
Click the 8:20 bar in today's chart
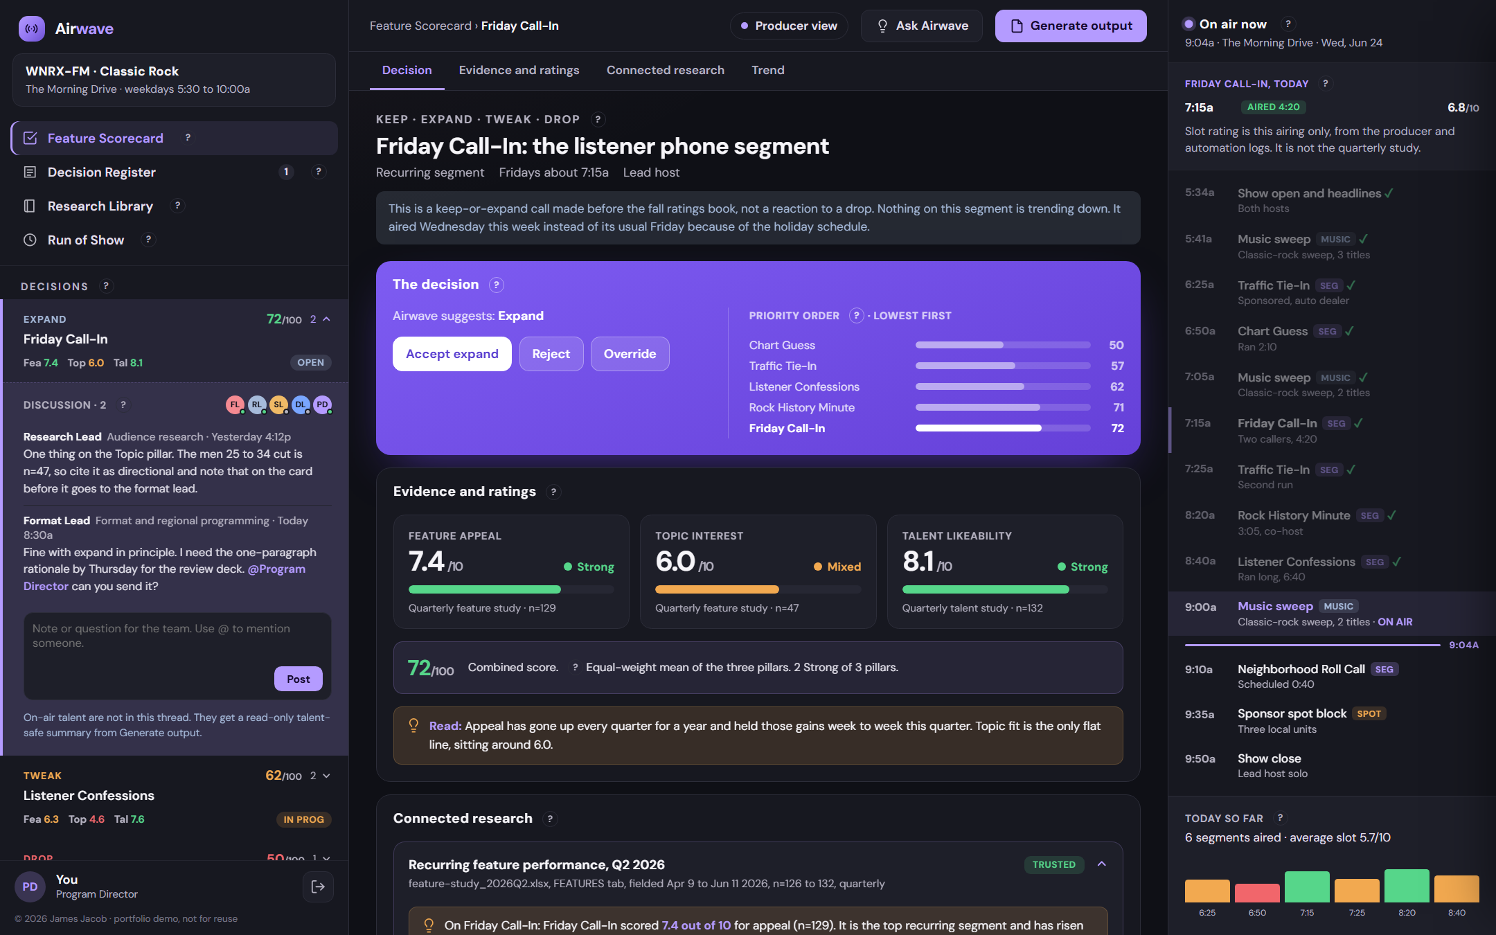click(1407, 885)
